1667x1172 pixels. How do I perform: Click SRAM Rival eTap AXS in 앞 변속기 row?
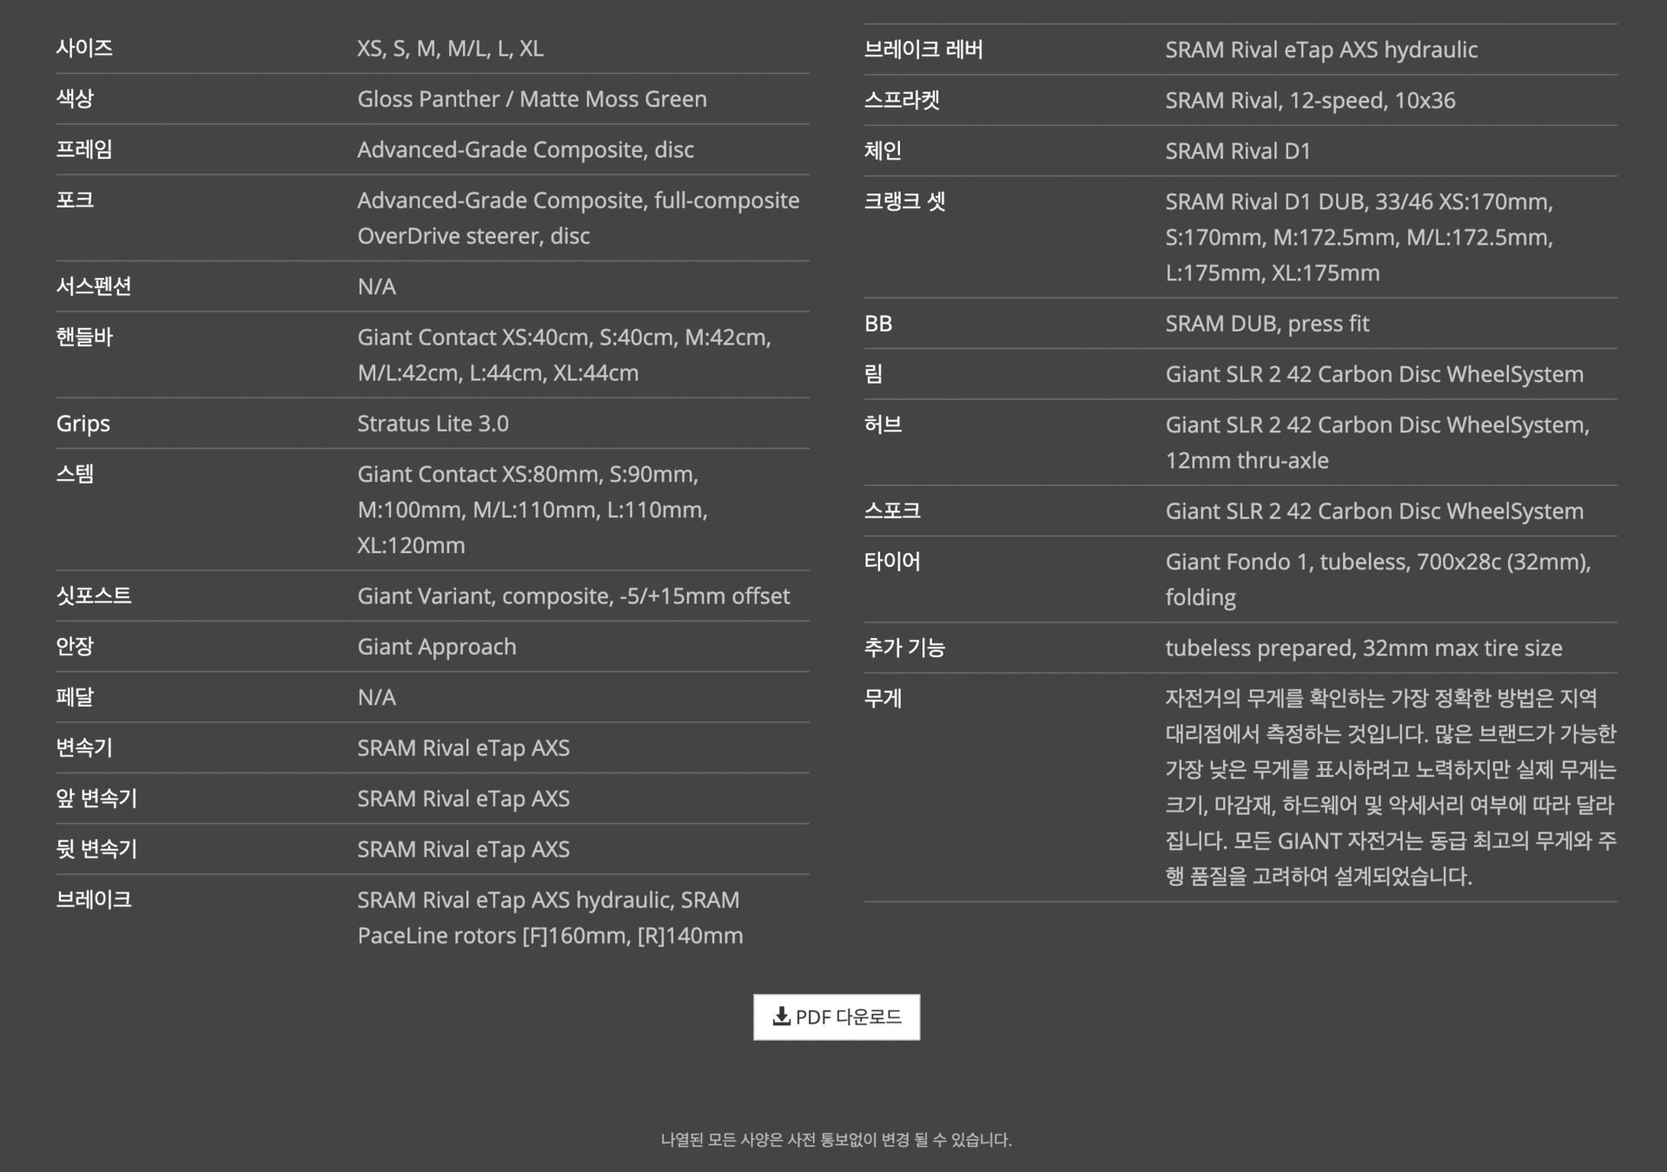(463, 799)
